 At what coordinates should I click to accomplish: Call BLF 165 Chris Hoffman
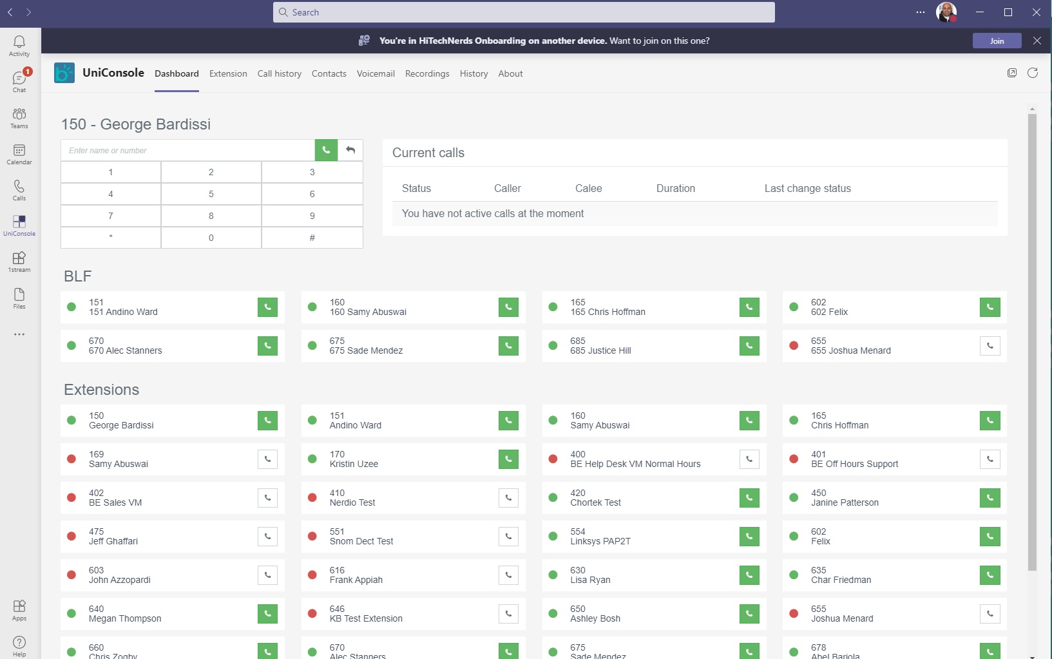click(x=749, y=307)
